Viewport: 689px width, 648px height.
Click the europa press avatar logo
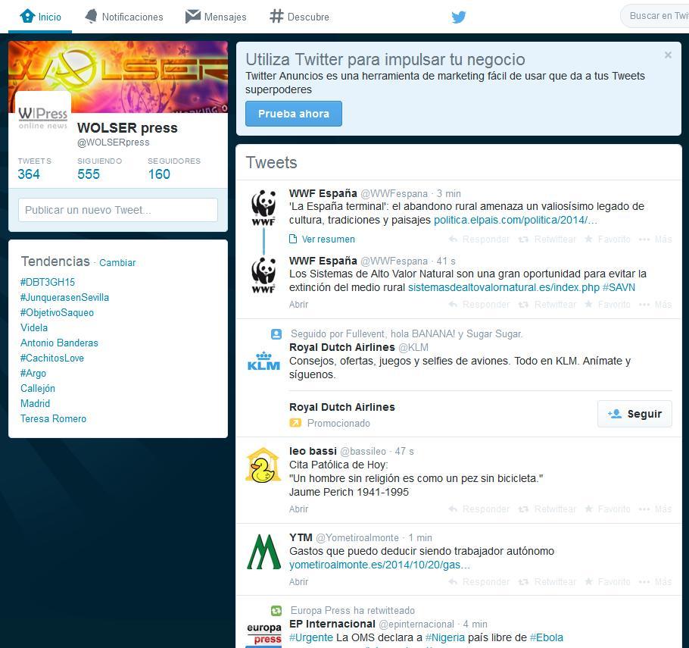[x=263, y=634]
